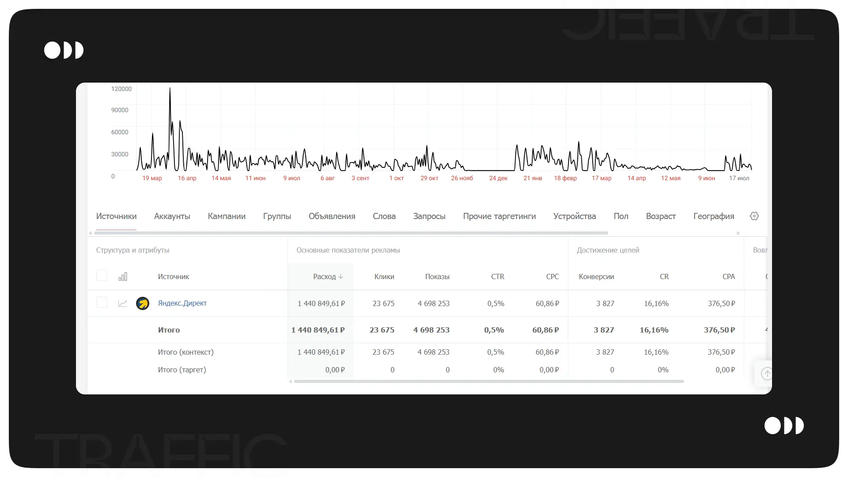Sort by Клики column header
848x477 pixels.
click(384, 276)
